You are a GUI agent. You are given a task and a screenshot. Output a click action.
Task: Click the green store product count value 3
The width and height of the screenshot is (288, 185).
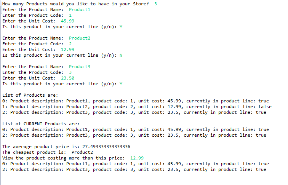pos(156,4)
